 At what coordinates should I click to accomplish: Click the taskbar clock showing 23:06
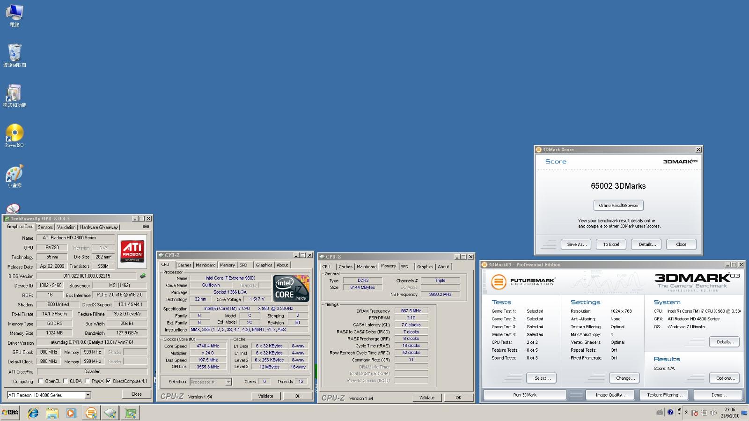point(730,413)
